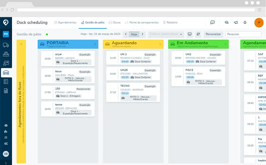Click the browser address bar
This screenshot has height=165, width=266.
pos(136,10)
